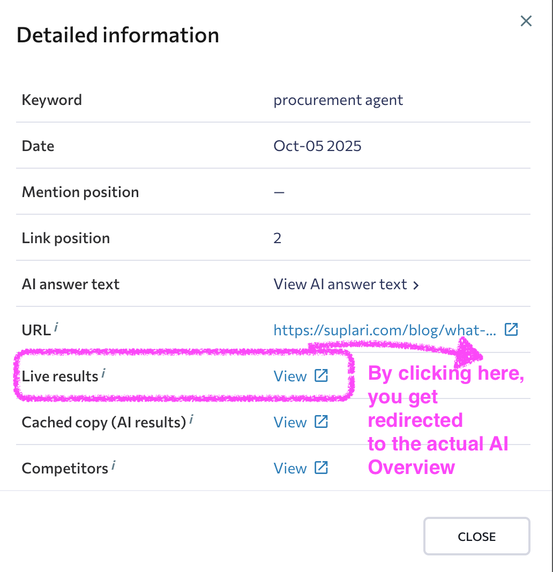Open external link icon beside URL
The height and width of the screenshot is (572, 553).
coord(512,329)
